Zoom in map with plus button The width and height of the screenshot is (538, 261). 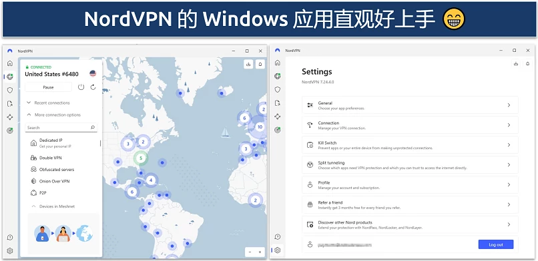point(260,252)
